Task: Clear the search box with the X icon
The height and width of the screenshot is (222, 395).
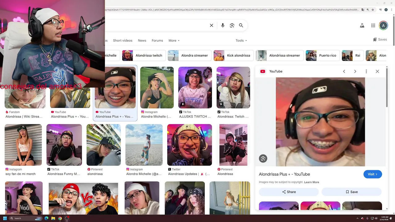Action: [211, 26]
